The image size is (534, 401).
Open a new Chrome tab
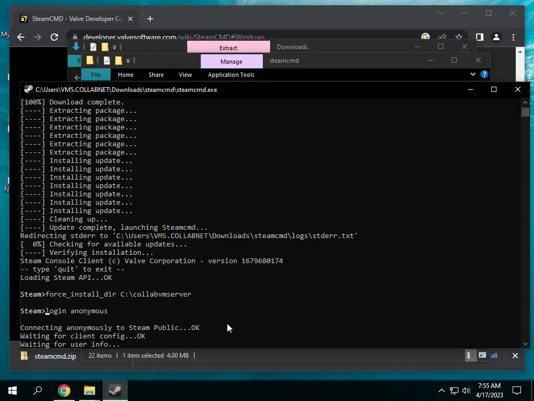150,19
